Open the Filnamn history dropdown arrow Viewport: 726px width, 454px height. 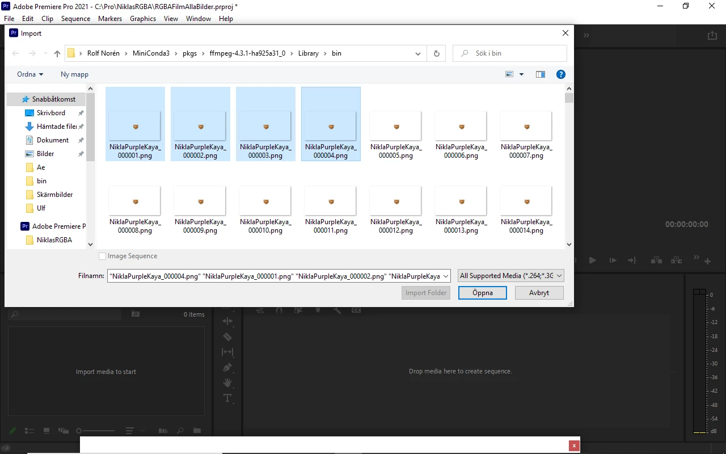click(x=445, y=276)
